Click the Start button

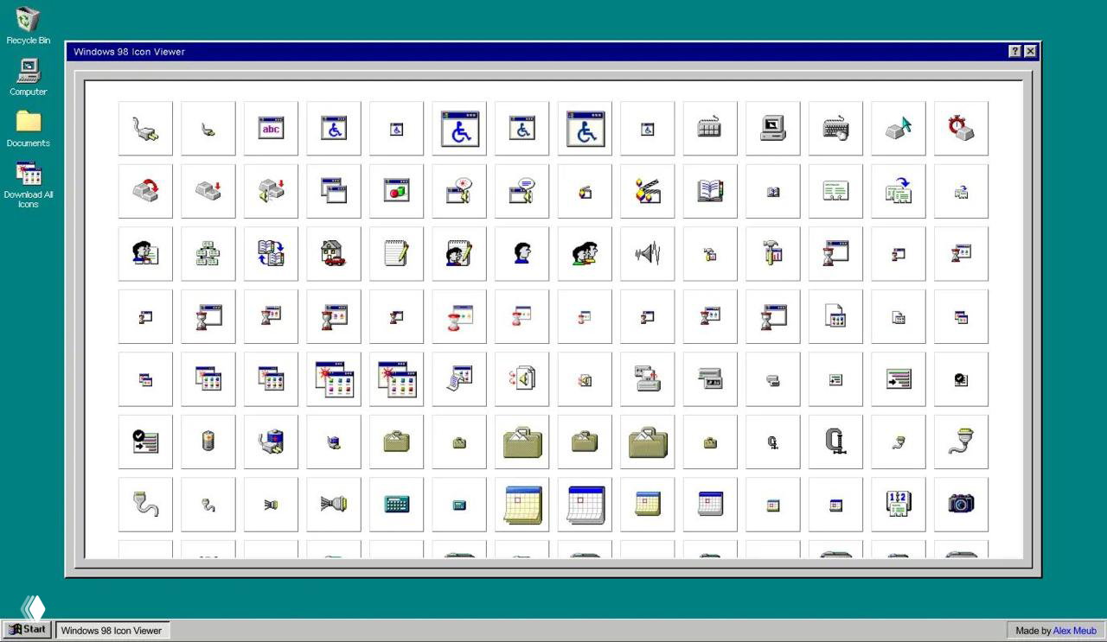tap(28, 630)
